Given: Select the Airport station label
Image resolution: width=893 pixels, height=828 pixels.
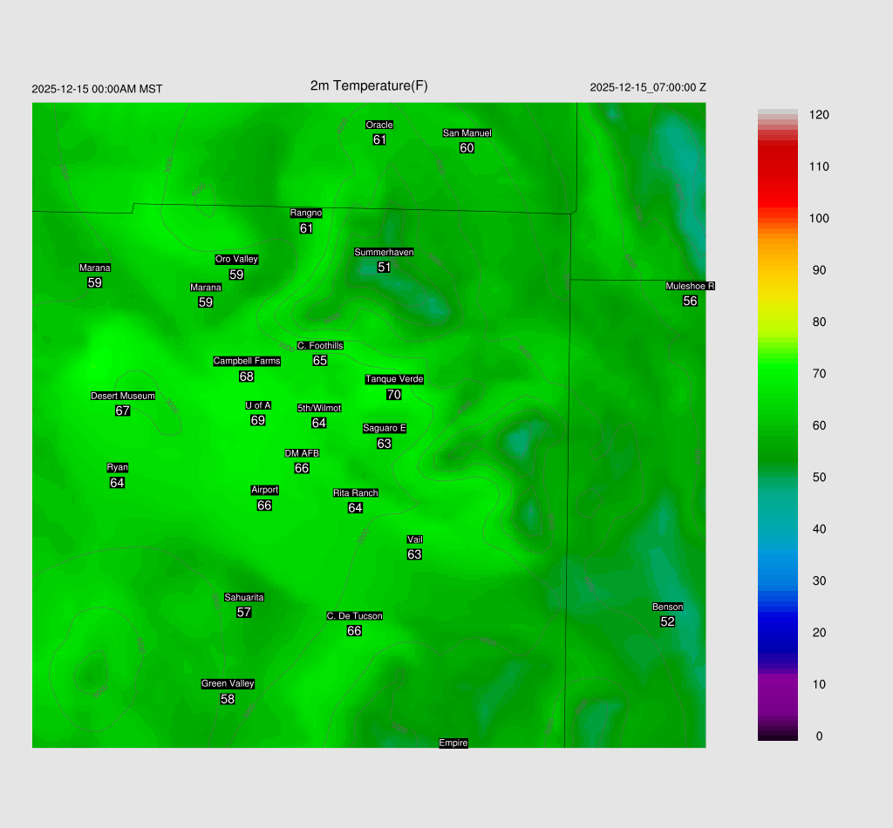Looking at the screenshot, I should click(x=264, y=490).
